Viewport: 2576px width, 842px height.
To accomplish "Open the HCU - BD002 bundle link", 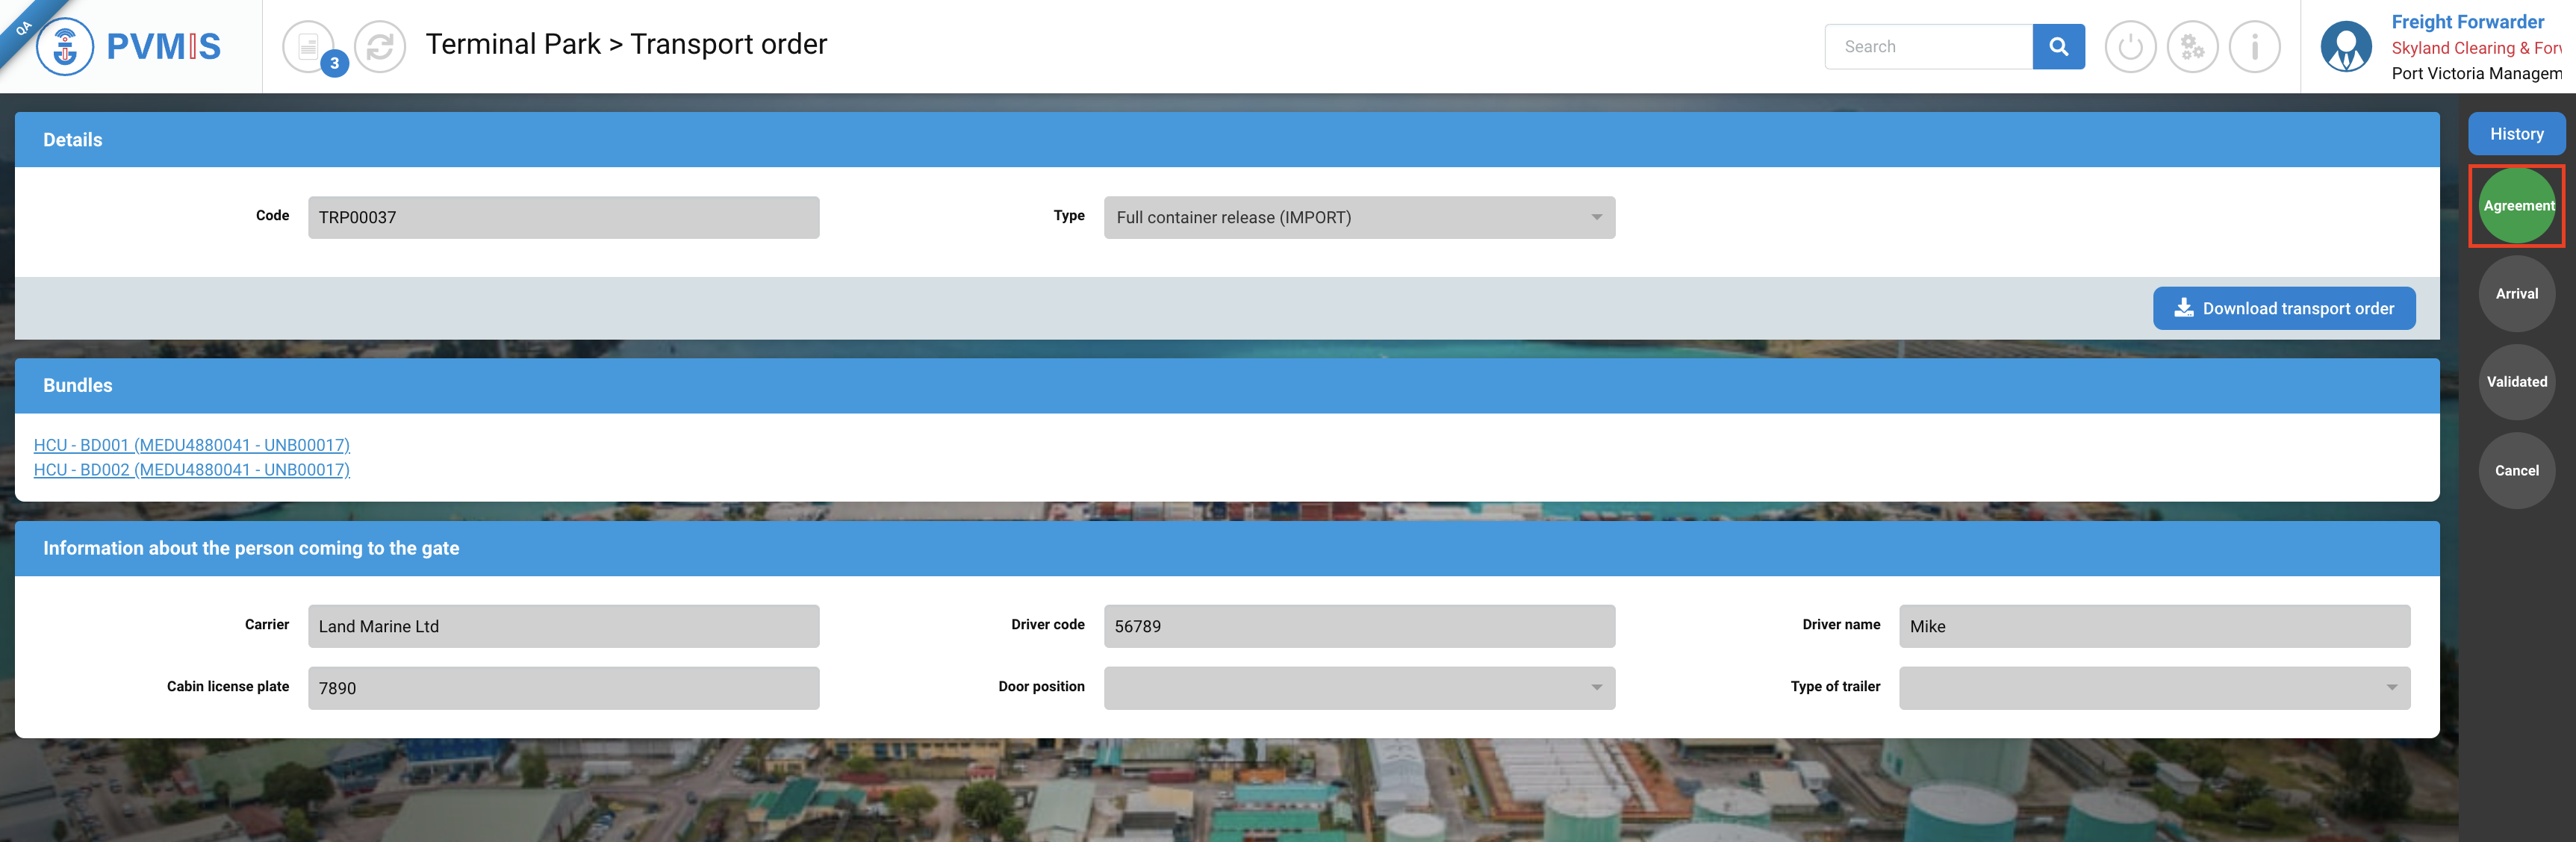I will (x=192, y=470).
